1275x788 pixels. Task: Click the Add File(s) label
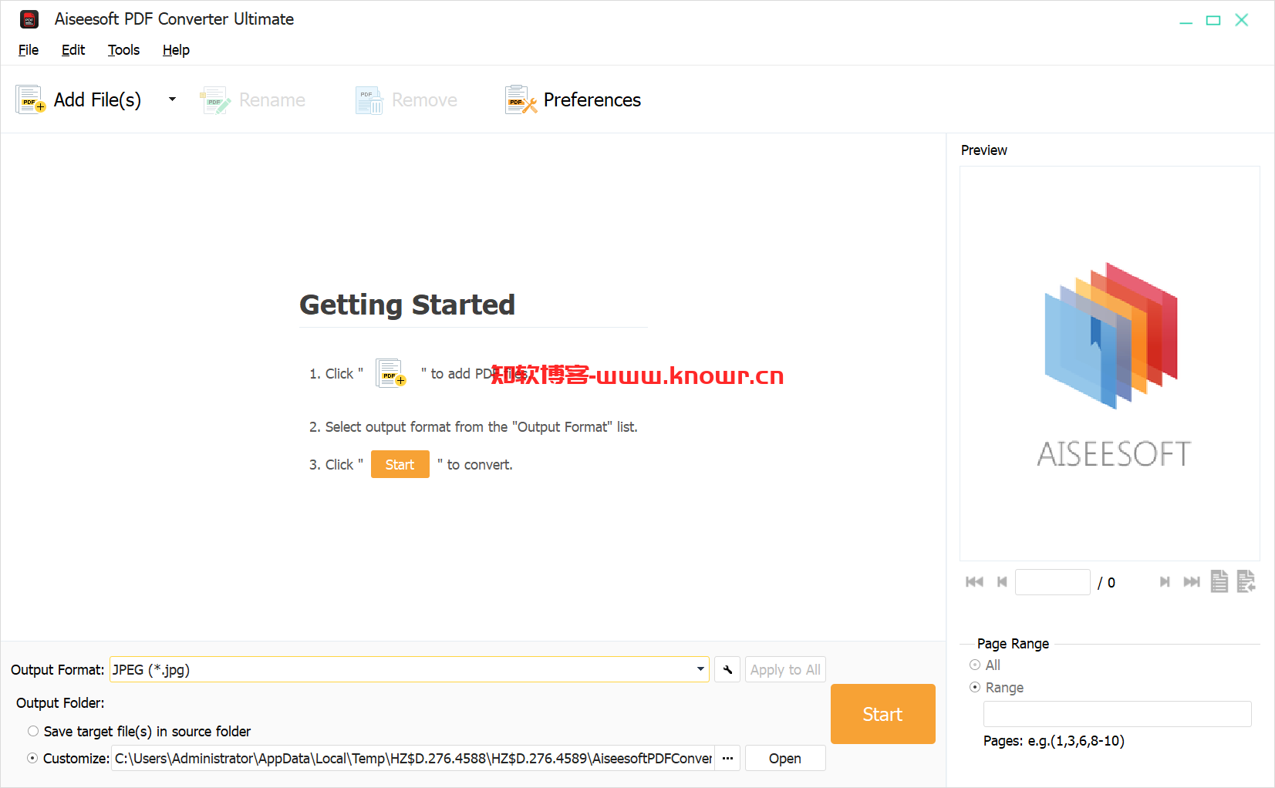click(97, 99)
